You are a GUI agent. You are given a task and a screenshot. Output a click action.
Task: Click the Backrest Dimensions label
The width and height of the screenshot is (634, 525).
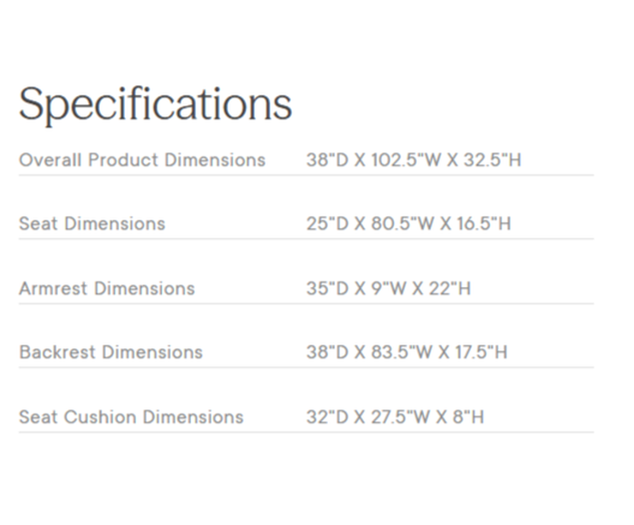click(110, 352)
